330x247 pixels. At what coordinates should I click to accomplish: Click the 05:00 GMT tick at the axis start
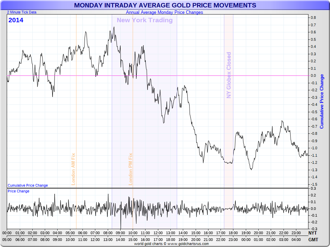7,240
